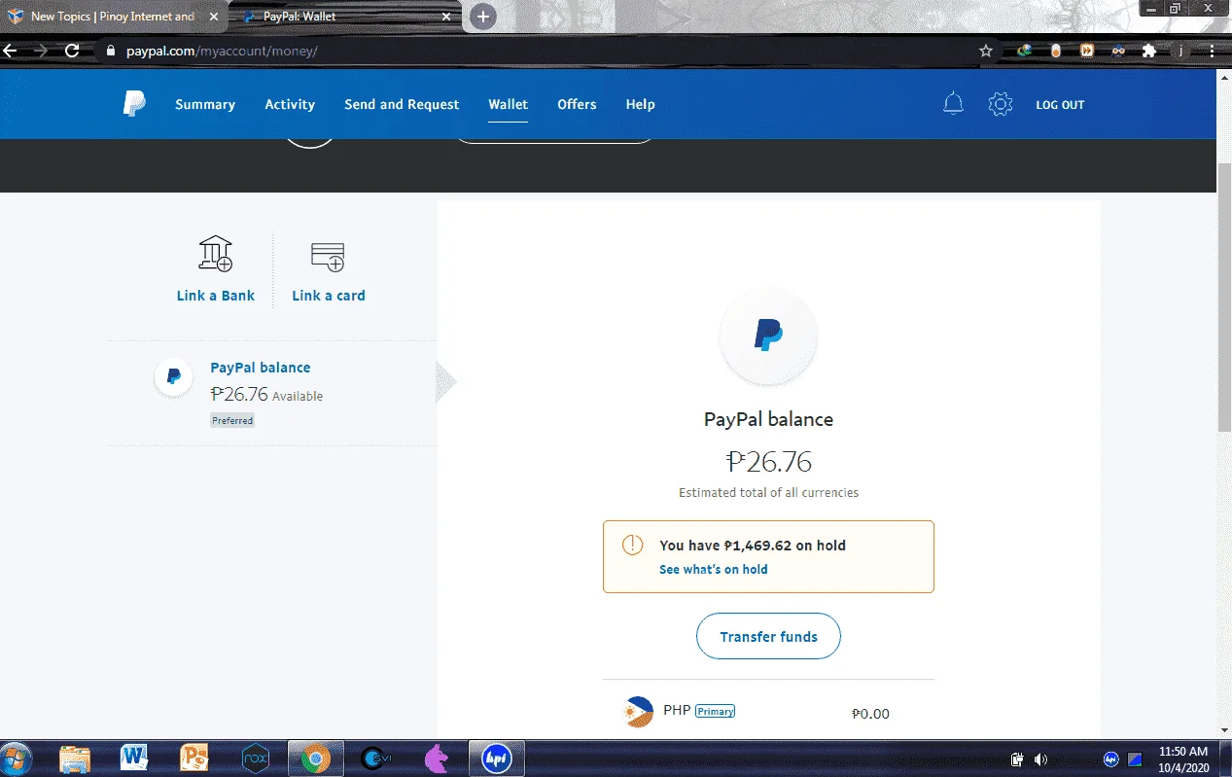Click the volume speaker tray icon
This screenshot has width=1232, height=777.
pos(1041,759)
